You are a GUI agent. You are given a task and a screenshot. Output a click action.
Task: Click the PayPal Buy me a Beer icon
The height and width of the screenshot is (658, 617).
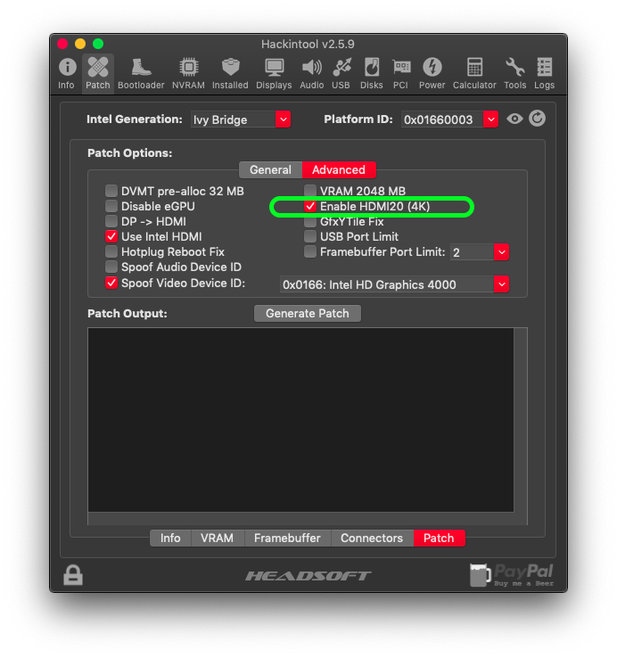click(512, 575)
